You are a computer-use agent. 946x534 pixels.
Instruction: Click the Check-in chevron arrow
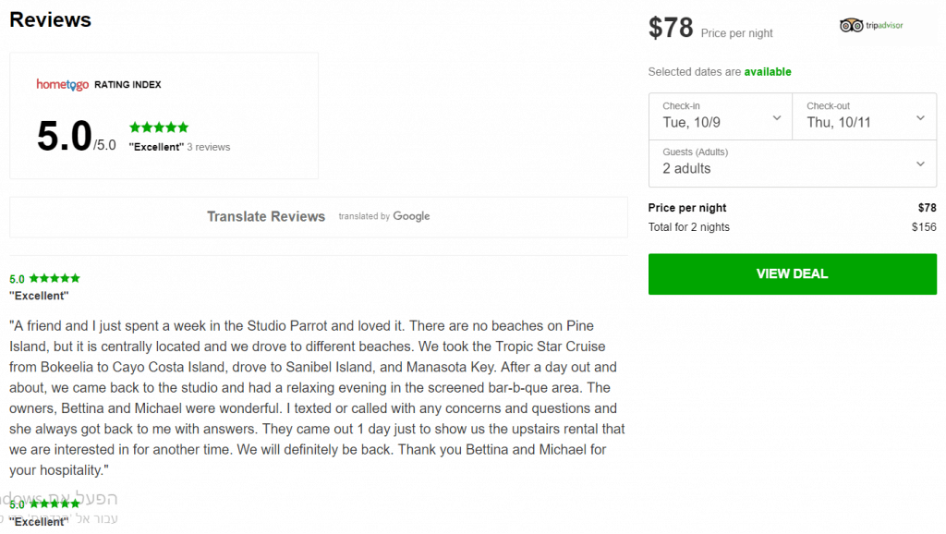pos(777,118)
